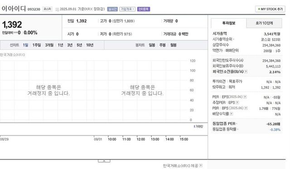Click the large current price 1,392
Image resolution: width=290 pixels, height=169 pixels.
[12, 24]
